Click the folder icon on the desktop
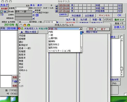The width and height of the screenshot is (127, 102). click(13, 99)
